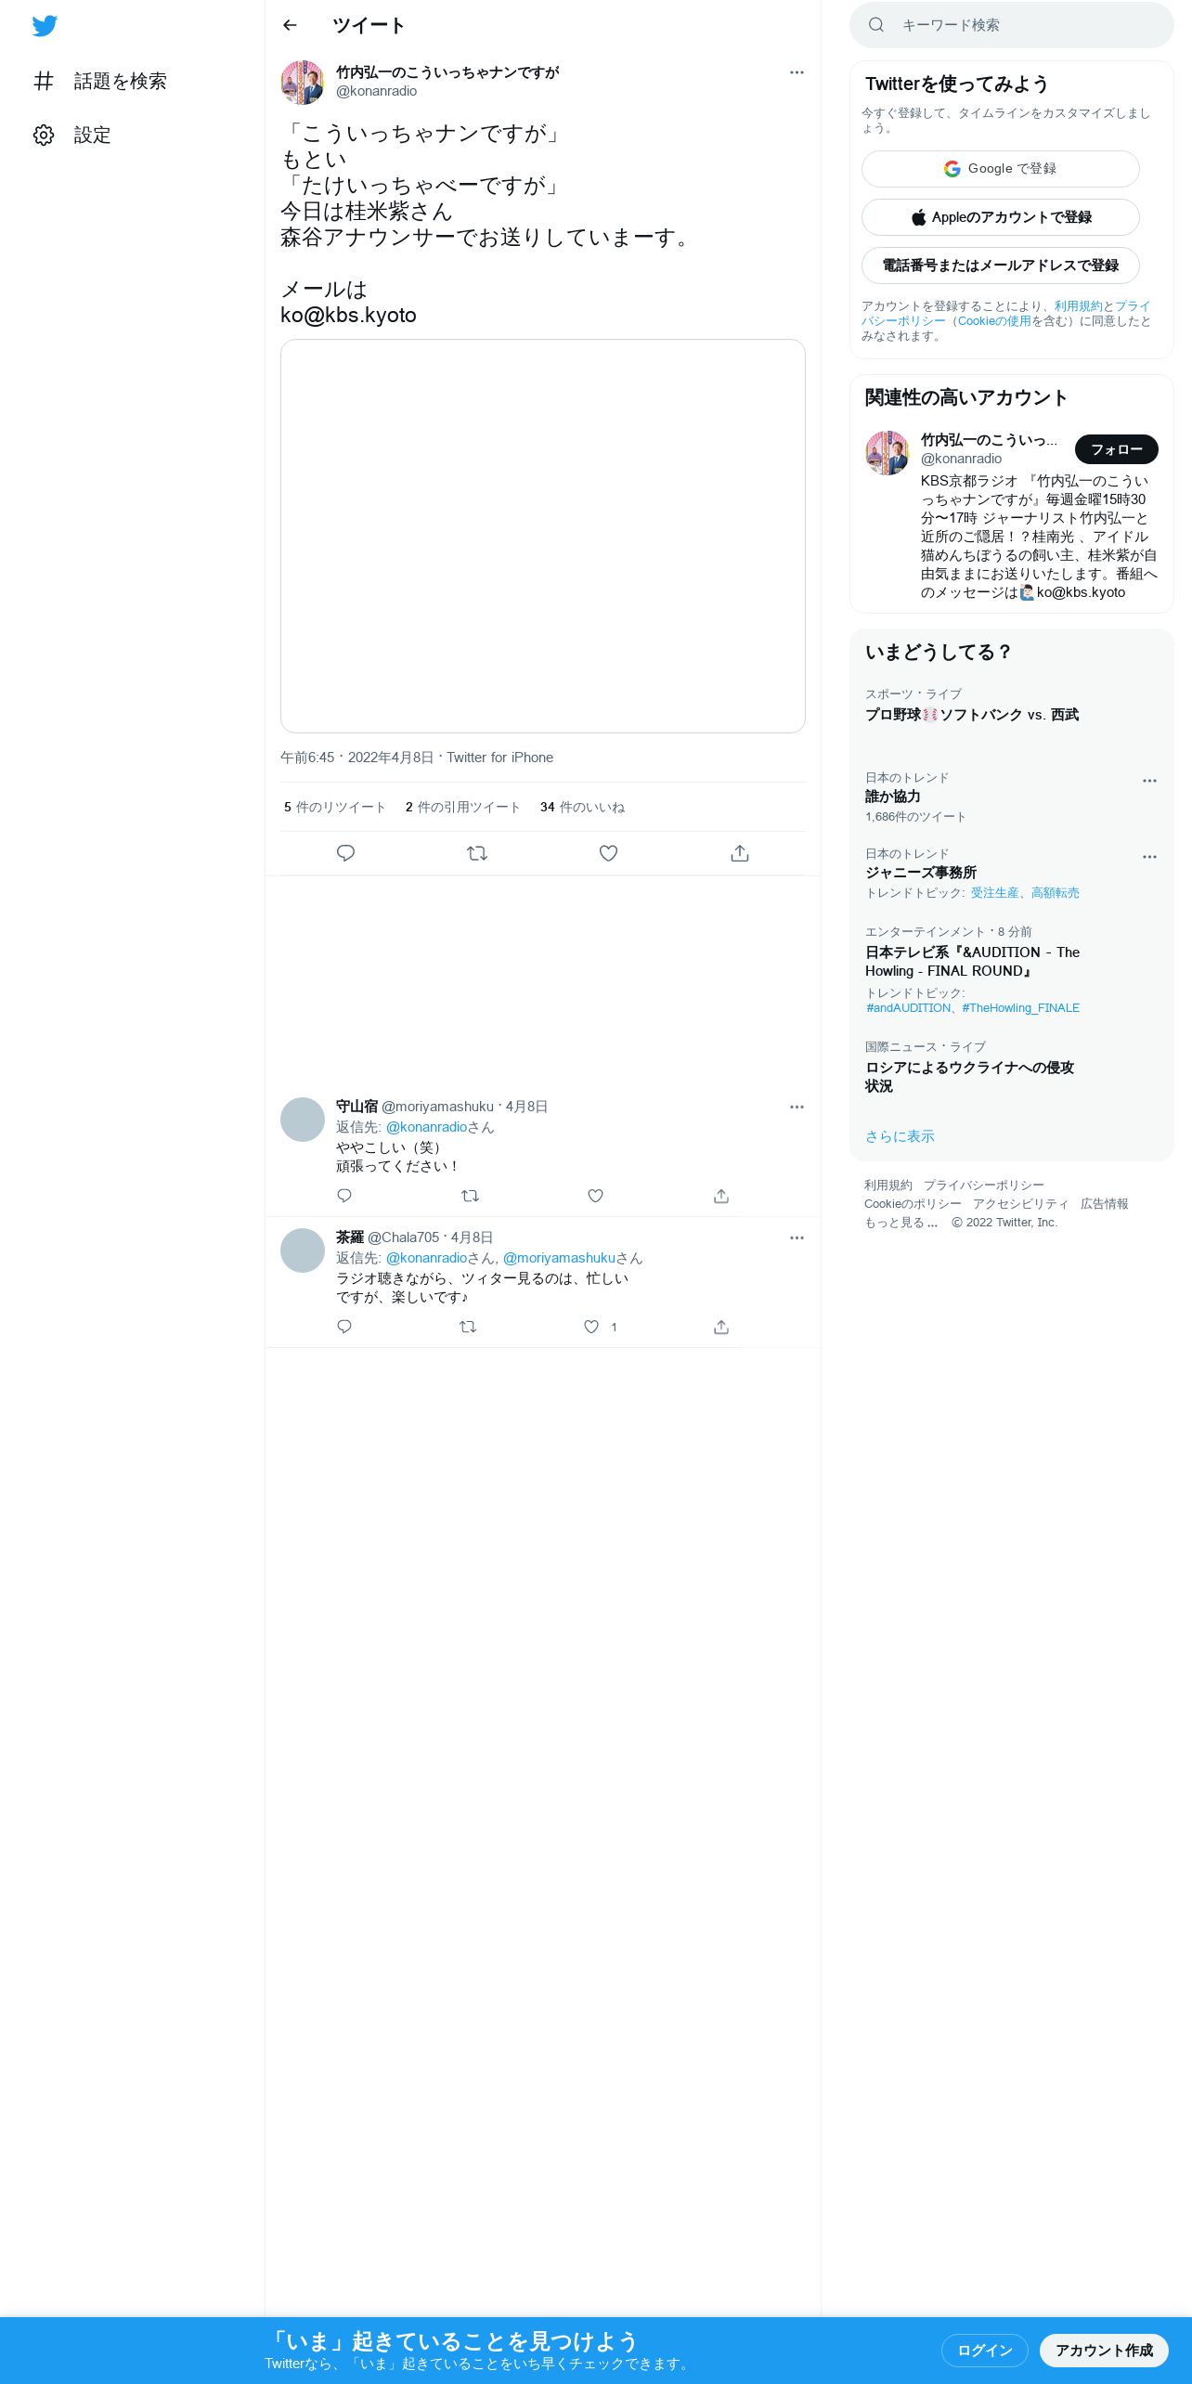Screen dimensions: 1192x2384
Task: View 34 件のいいね list
Action: click(x=582, y=807)
